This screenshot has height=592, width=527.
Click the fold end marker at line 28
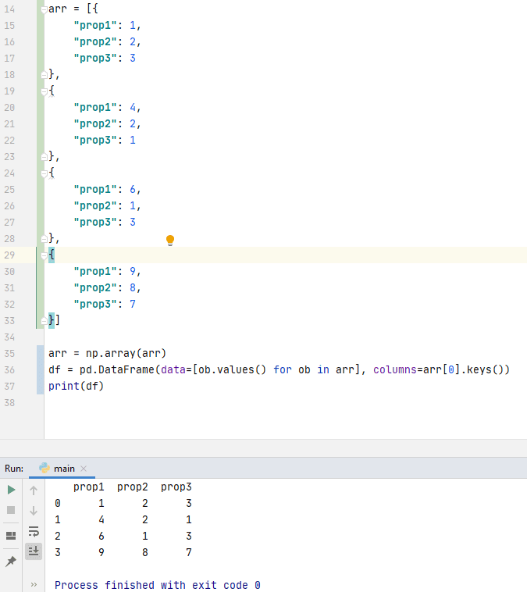[x=44, y=238]
